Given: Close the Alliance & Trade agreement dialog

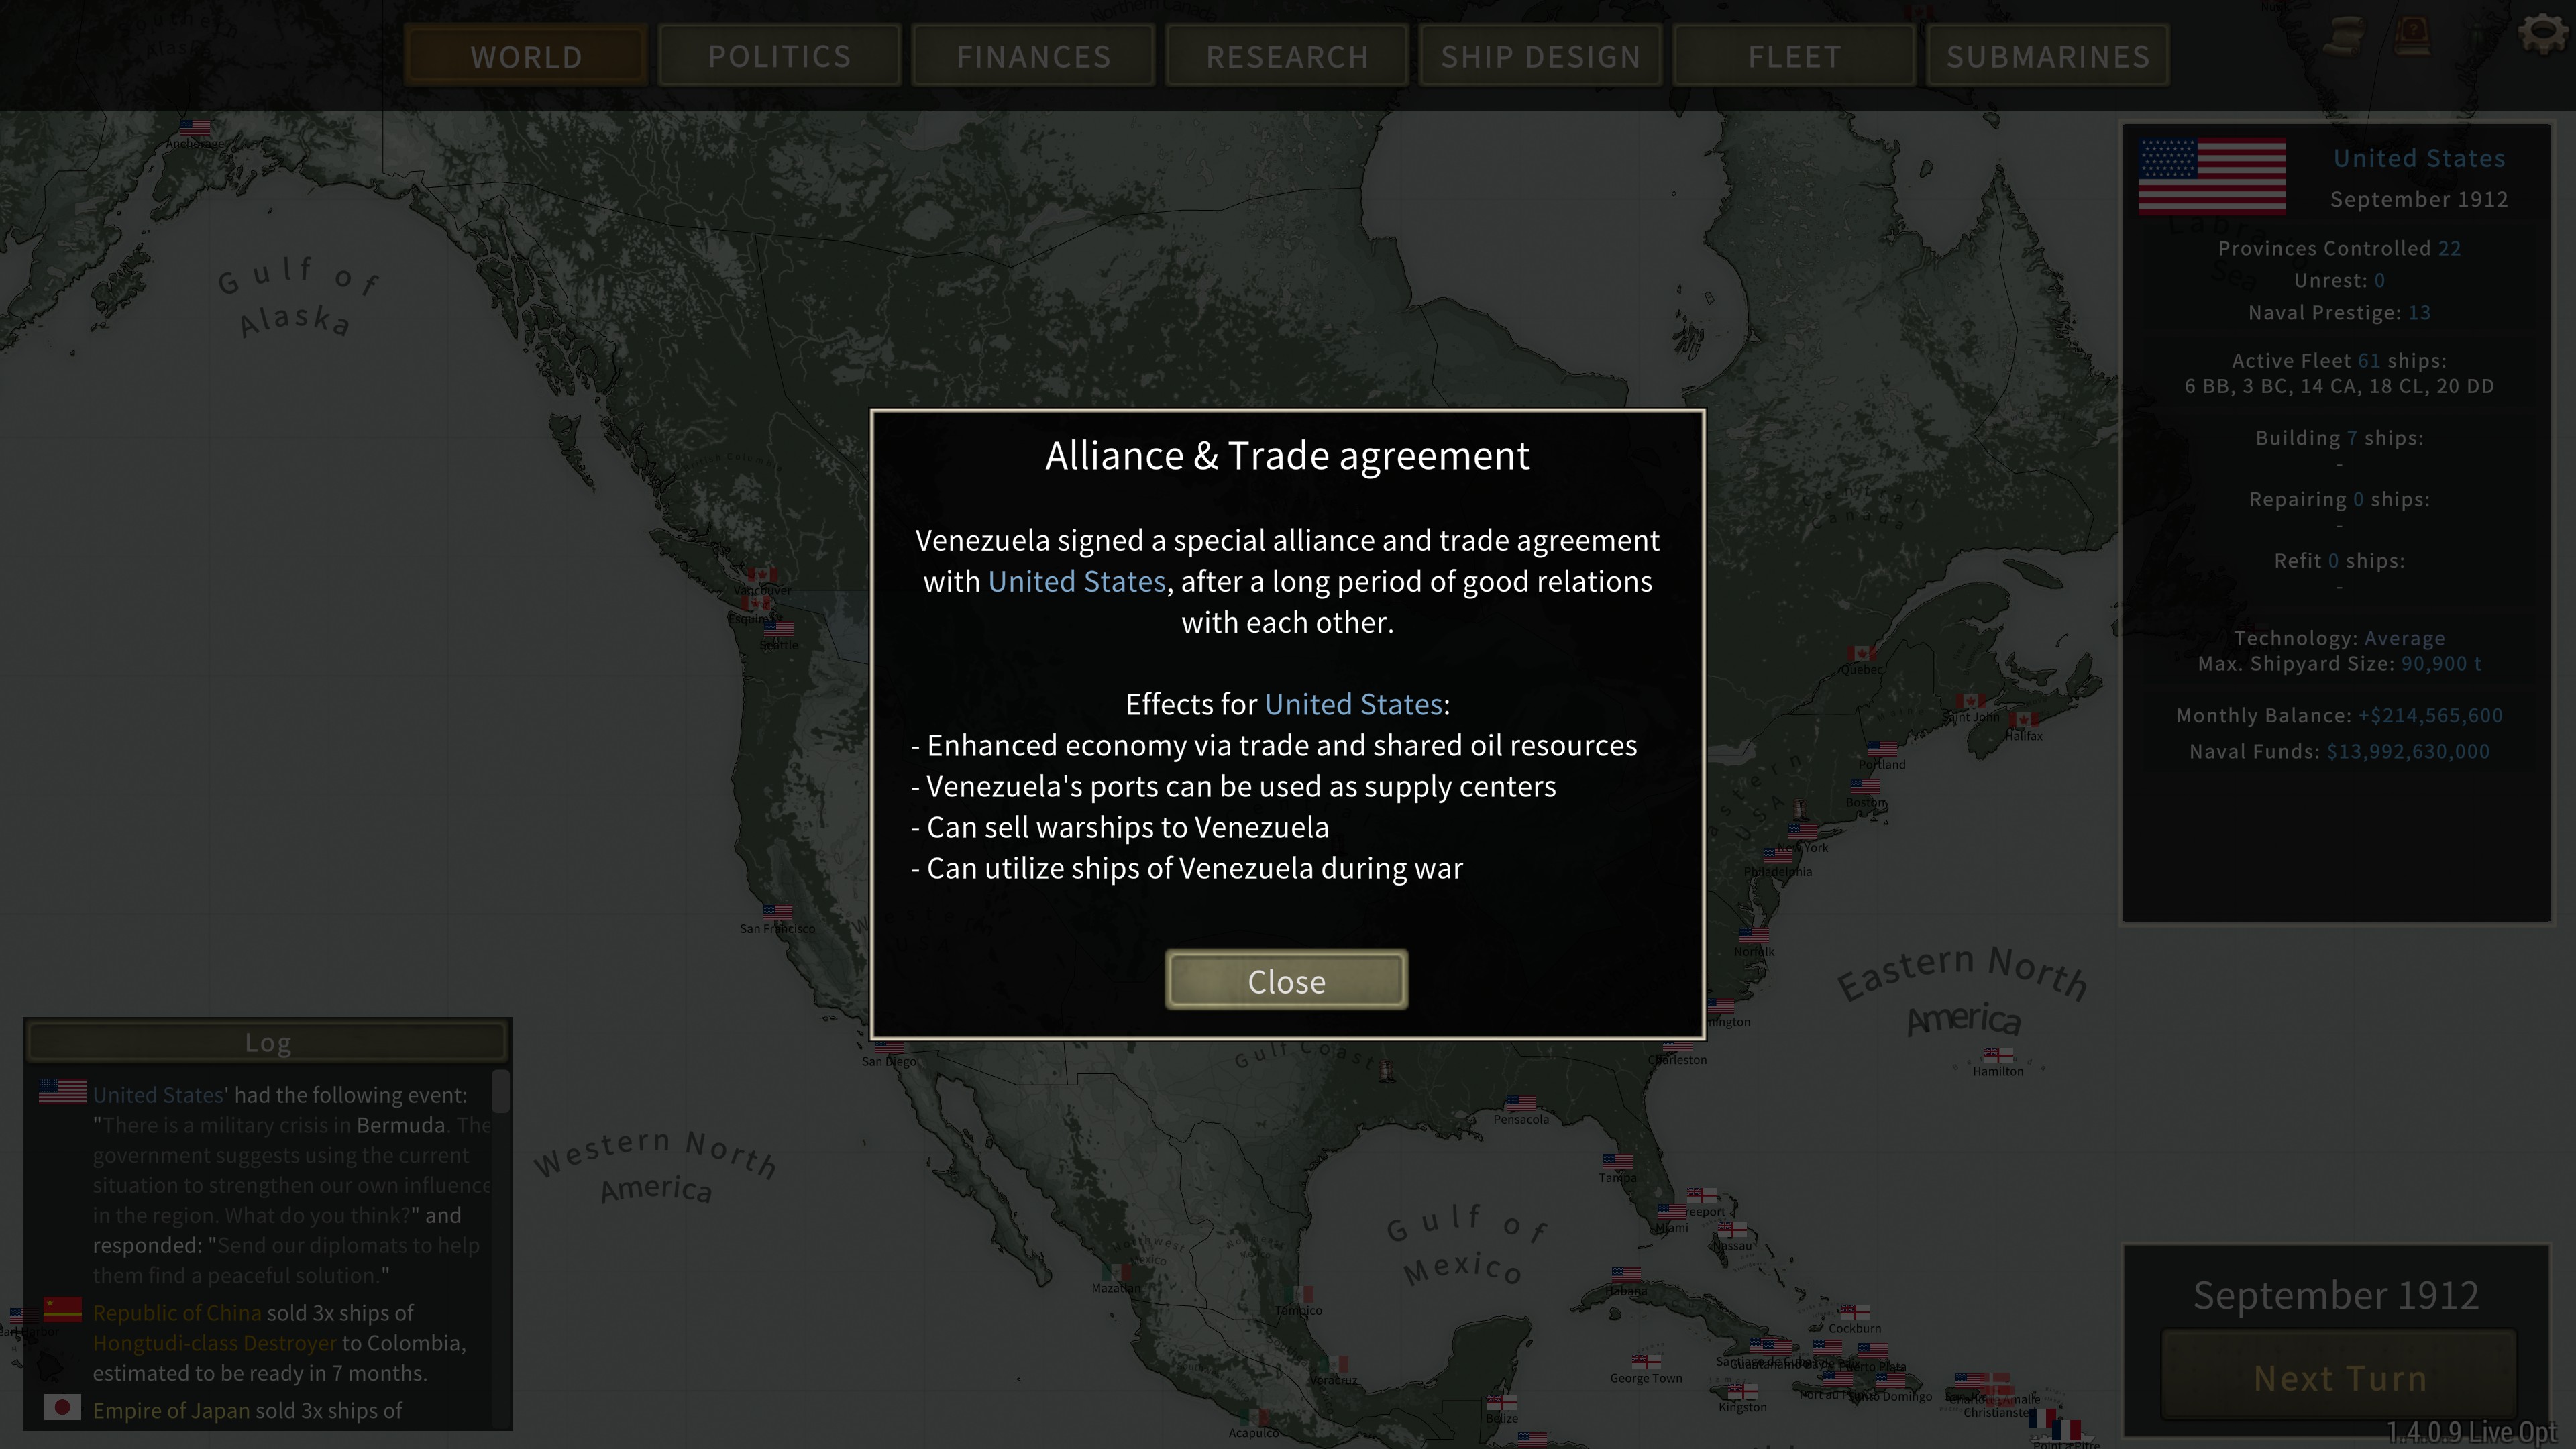Looking at the screenshot, I should (1286, 981).
